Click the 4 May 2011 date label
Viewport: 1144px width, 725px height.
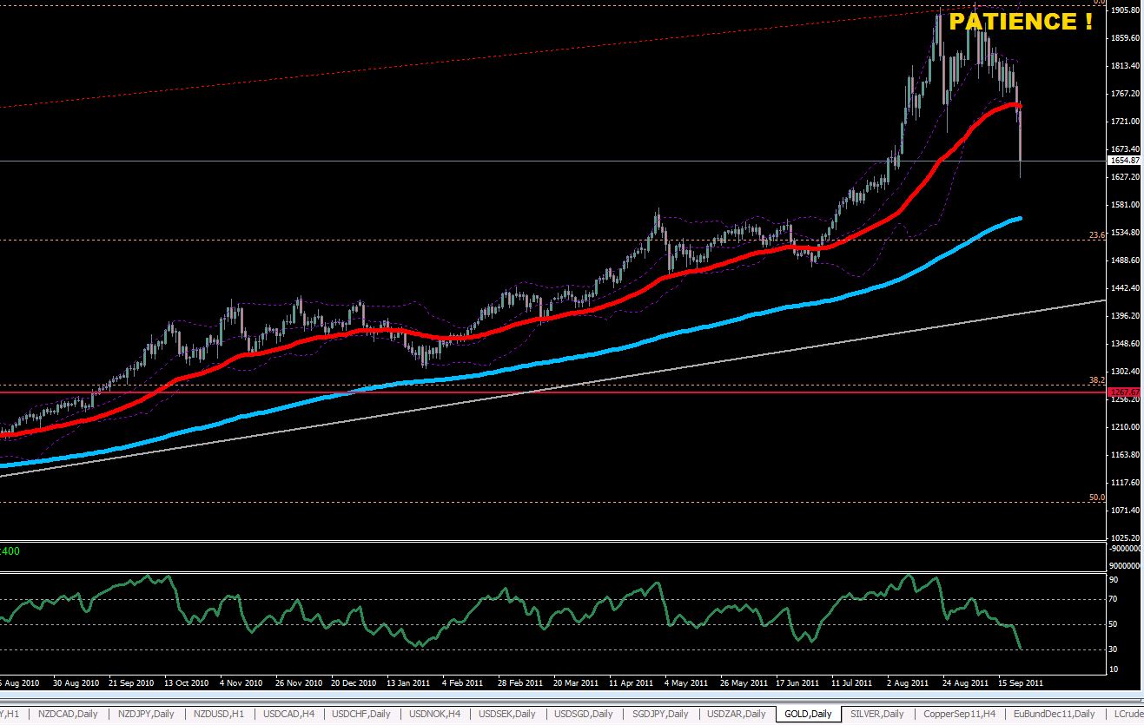pos(686,683)
